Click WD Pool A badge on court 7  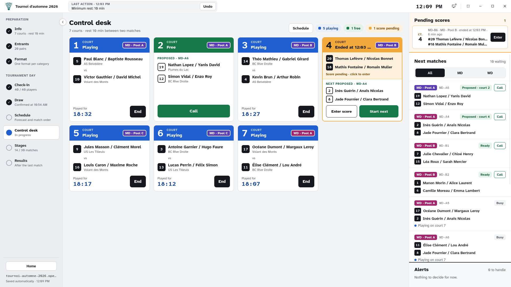(x=303, y=133)
